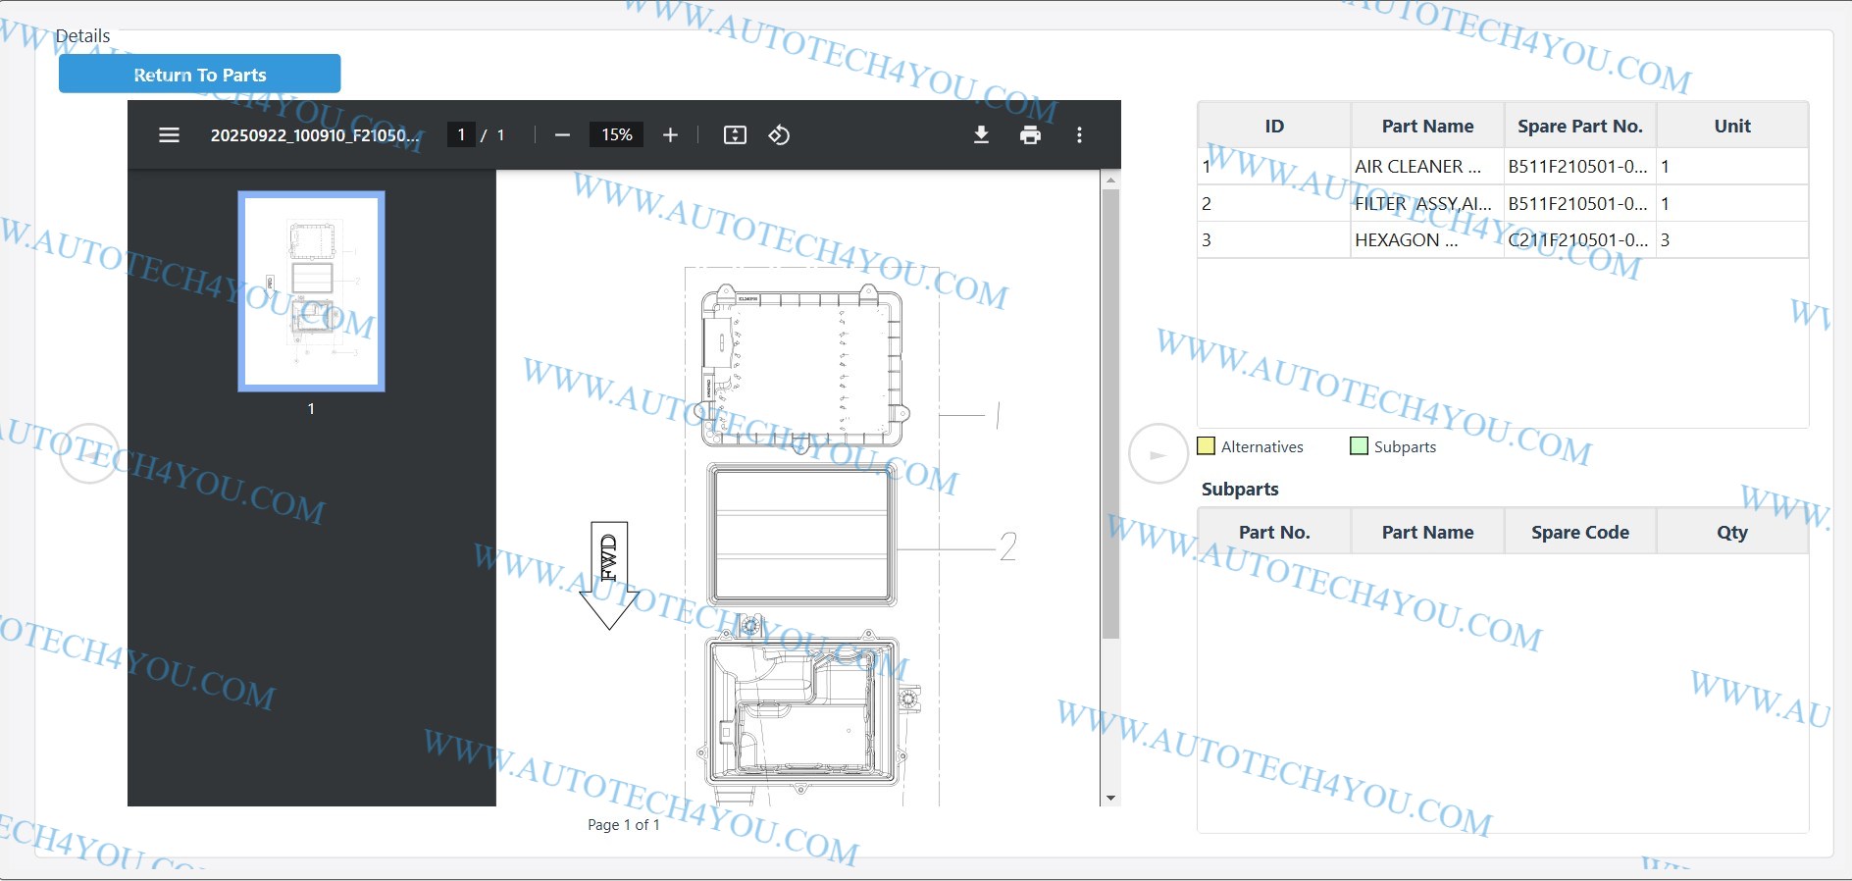This screenshot has width=1852, height=881.
Task: Click the PDF scrollbar down arrow
Action: (x=1110, y=798)
